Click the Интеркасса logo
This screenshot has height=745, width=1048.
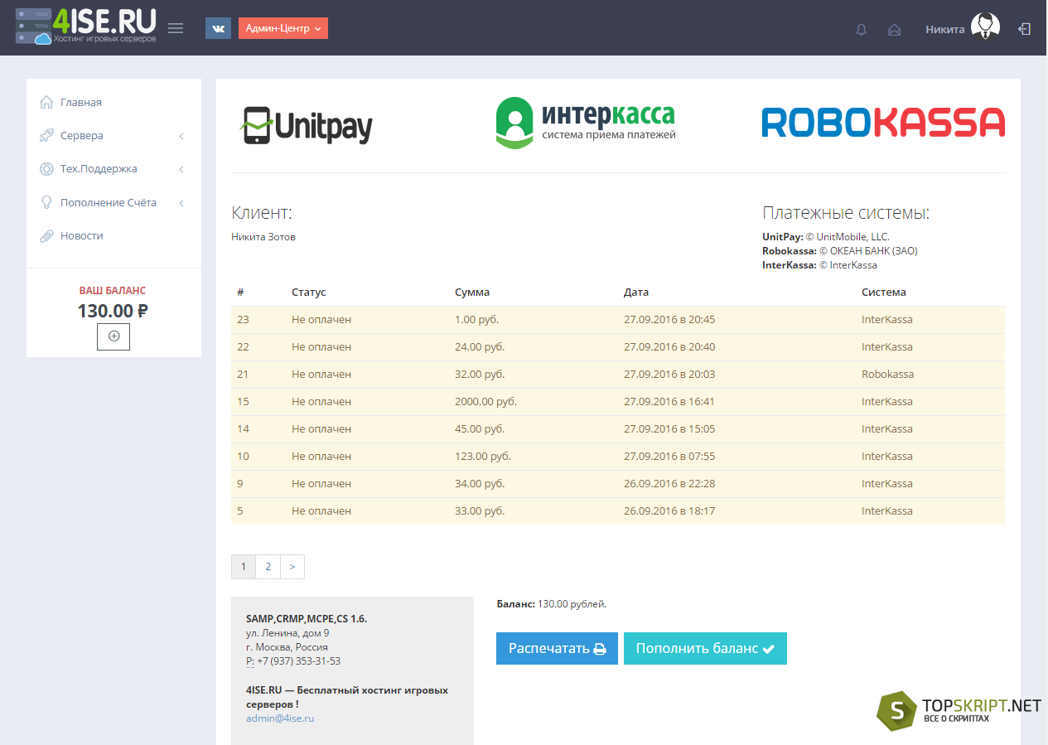point(585,123)
